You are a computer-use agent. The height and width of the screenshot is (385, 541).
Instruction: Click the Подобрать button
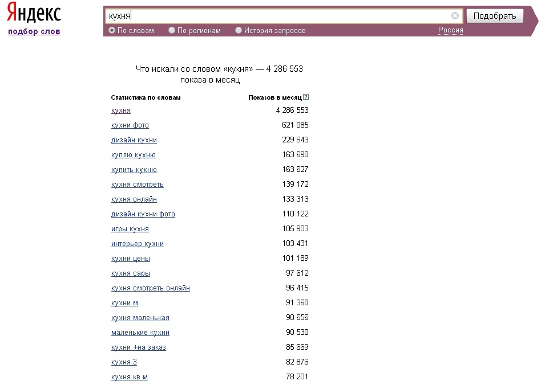point(495,16)
